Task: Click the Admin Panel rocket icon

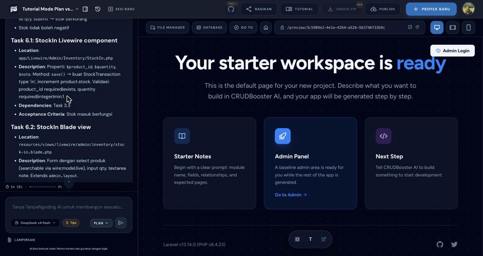Action: 283,136
